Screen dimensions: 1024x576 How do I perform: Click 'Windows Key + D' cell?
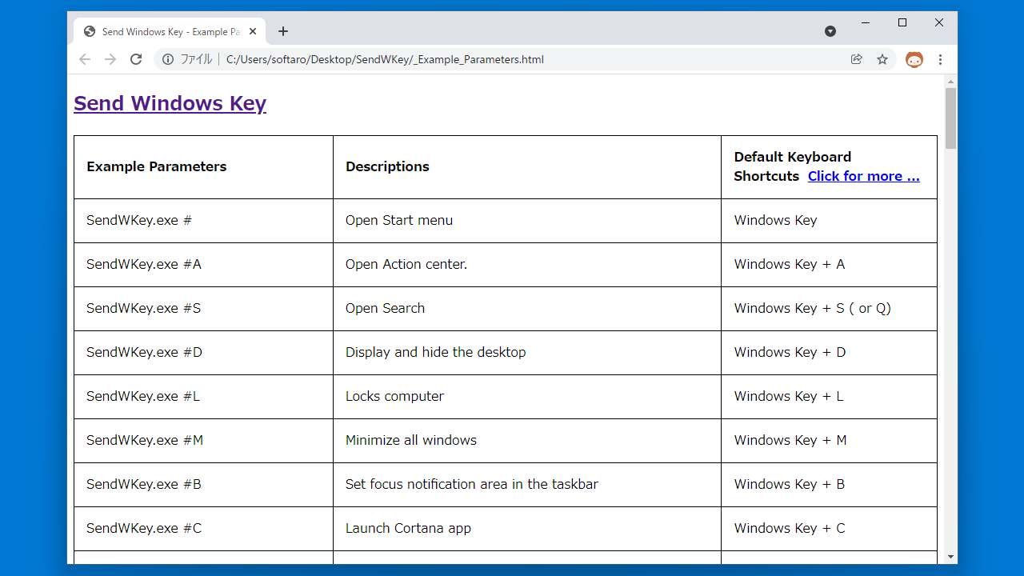pyautogui.click(x=829, y=353)
